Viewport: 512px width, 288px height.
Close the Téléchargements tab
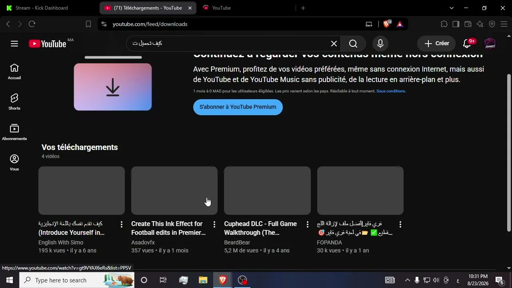tap(190, 8)
